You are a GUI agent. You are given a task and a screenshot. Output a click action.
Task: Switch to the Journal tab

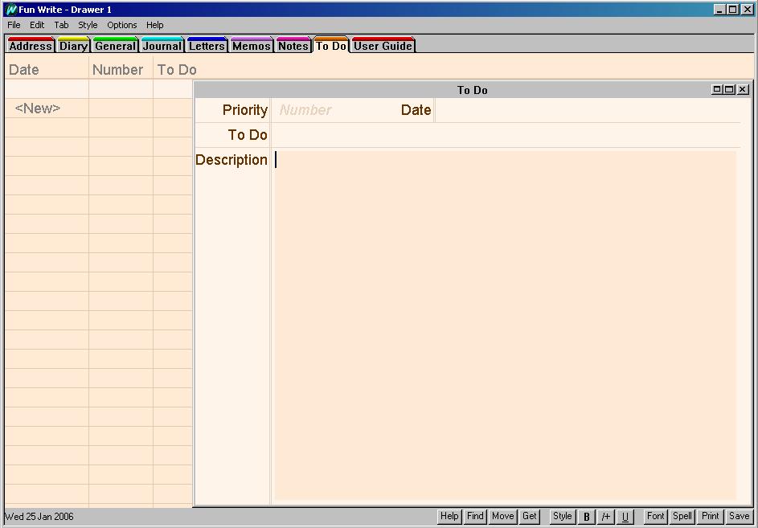(x=162, y=46)
